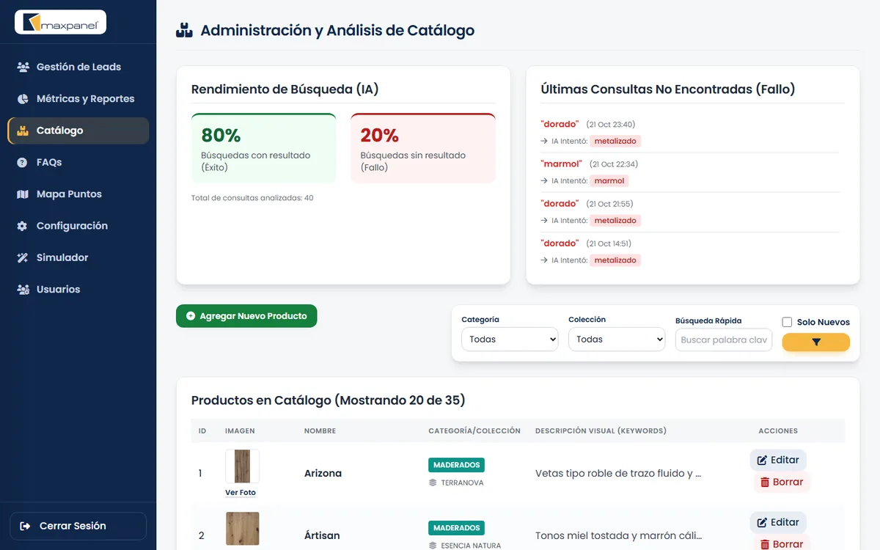Click the Usuarios group icon

click(x=23, y=290)
